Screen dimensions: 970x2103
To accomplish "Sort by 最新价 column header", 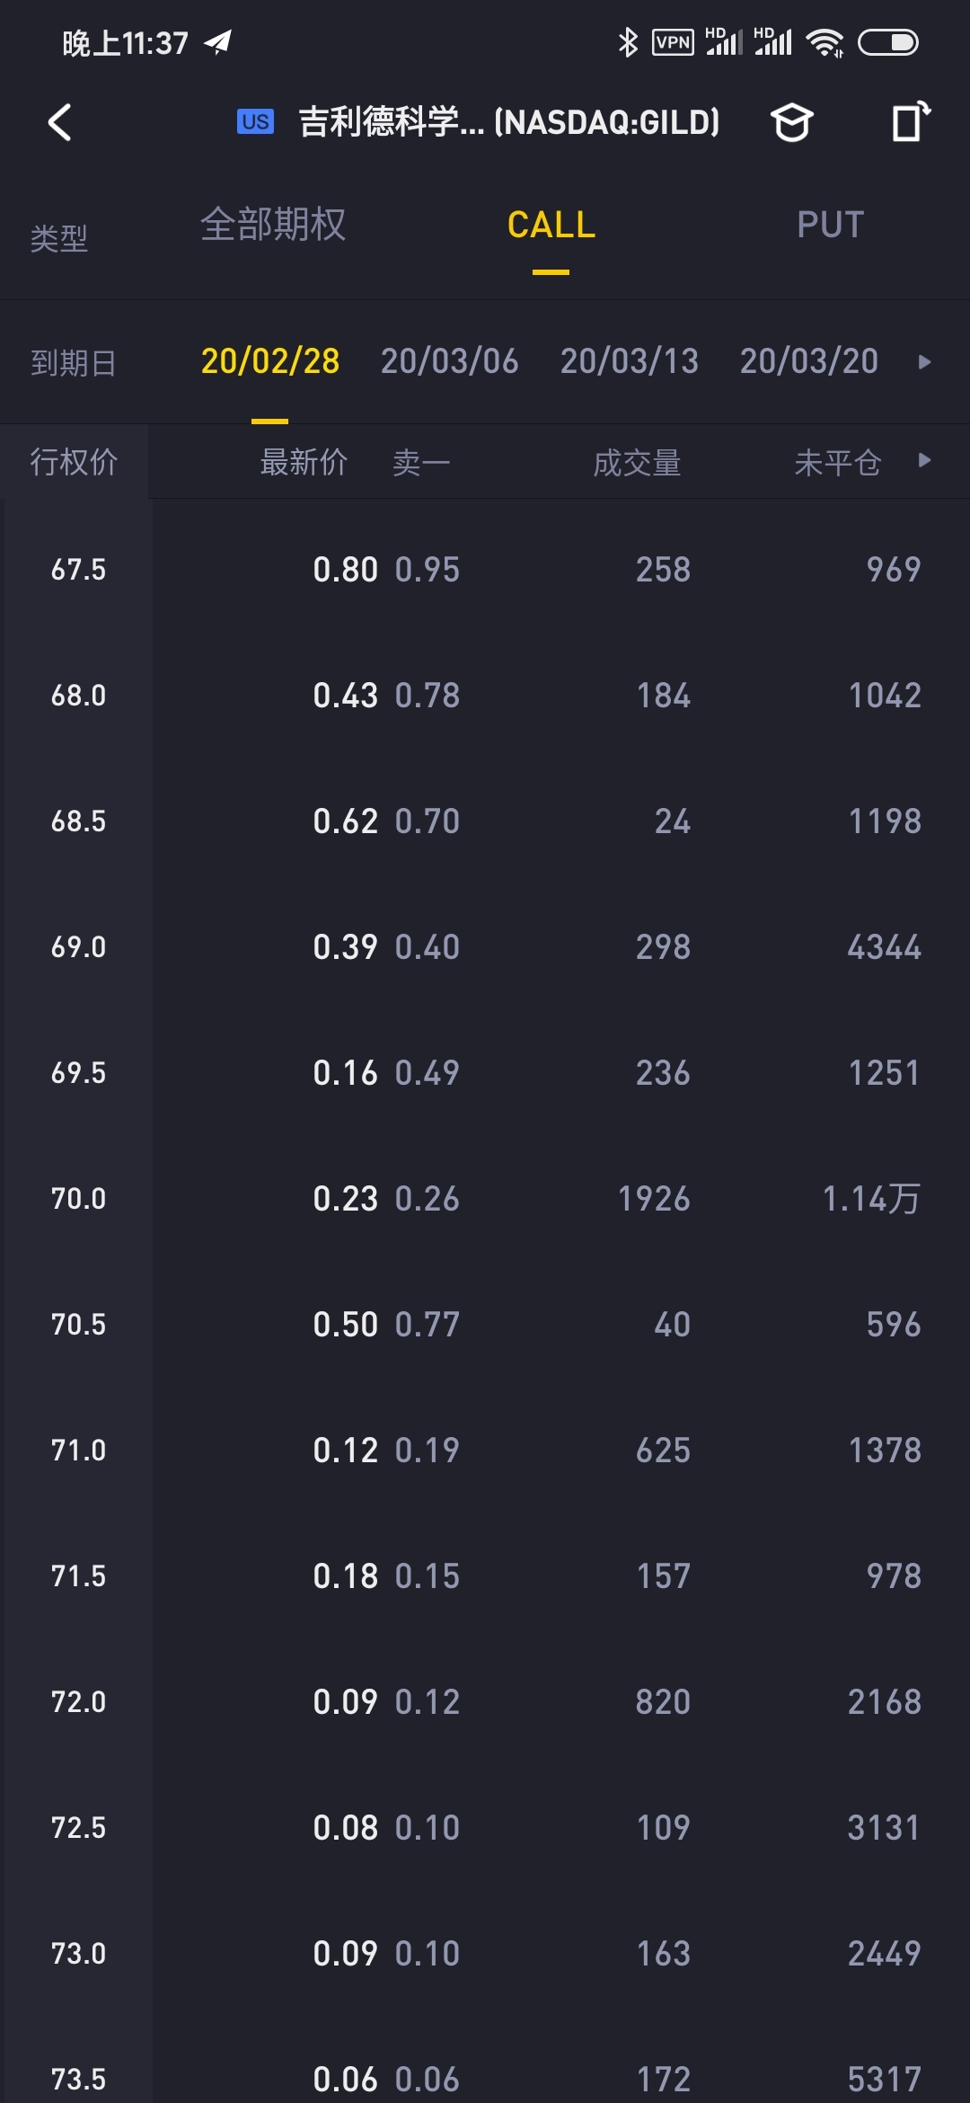I will click(304, 463).
